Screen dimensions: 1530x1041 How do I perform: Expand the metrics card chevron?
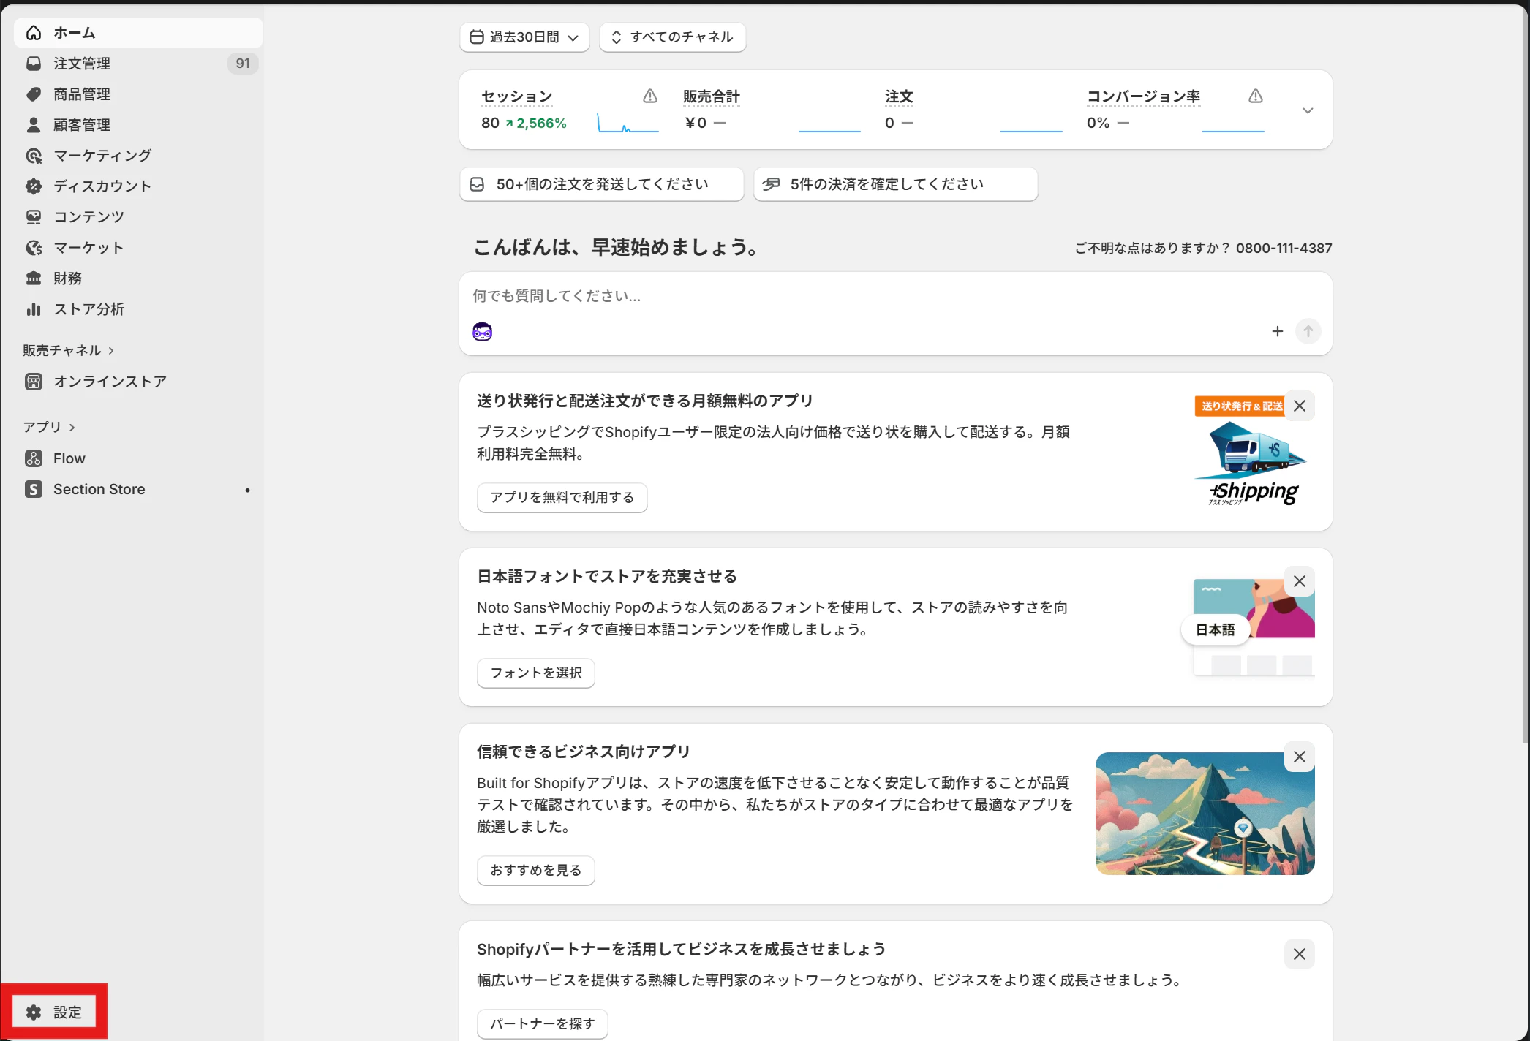1308,110
